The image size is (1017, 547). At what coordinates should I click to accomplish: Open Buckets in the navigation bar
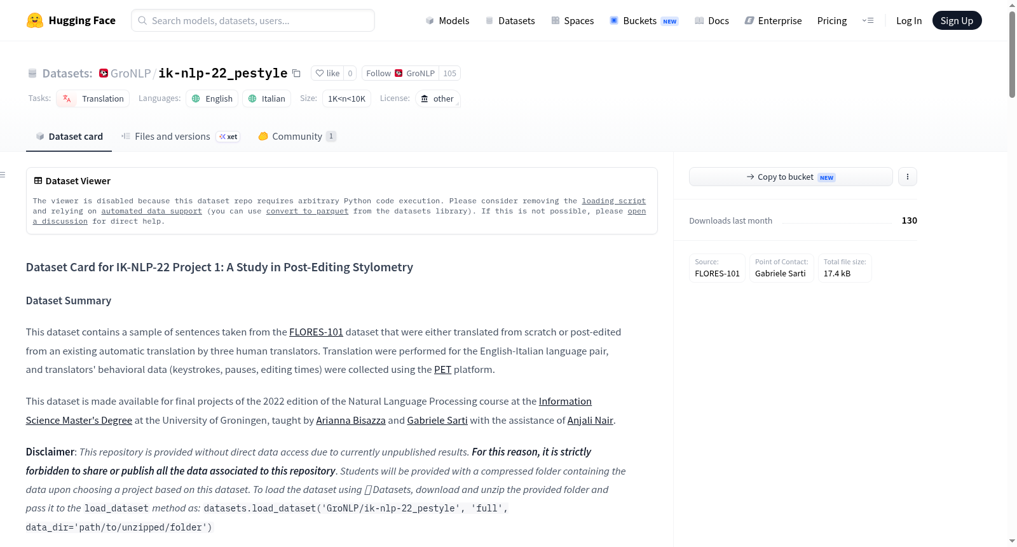click(644, 20)
